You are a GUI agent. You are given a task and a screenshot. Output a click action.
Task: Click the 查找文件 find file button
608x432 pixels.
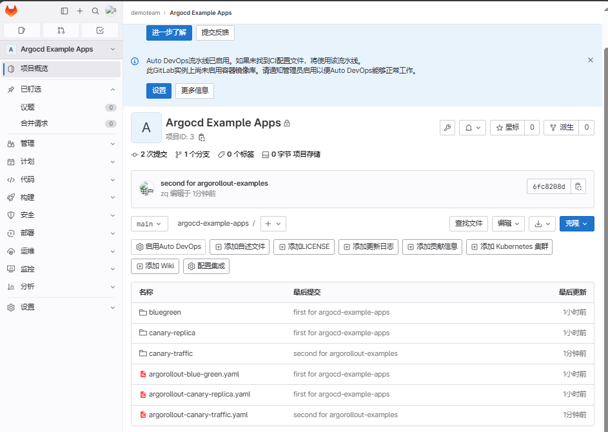tap(469, 224)
